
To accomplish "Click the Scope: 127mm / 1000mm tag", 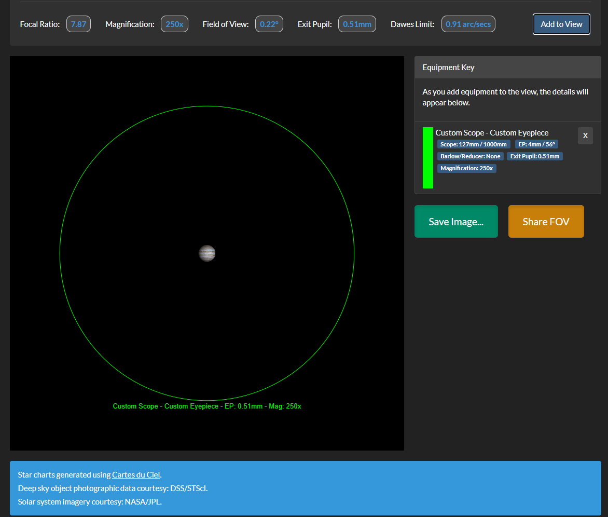I will 474,144.
